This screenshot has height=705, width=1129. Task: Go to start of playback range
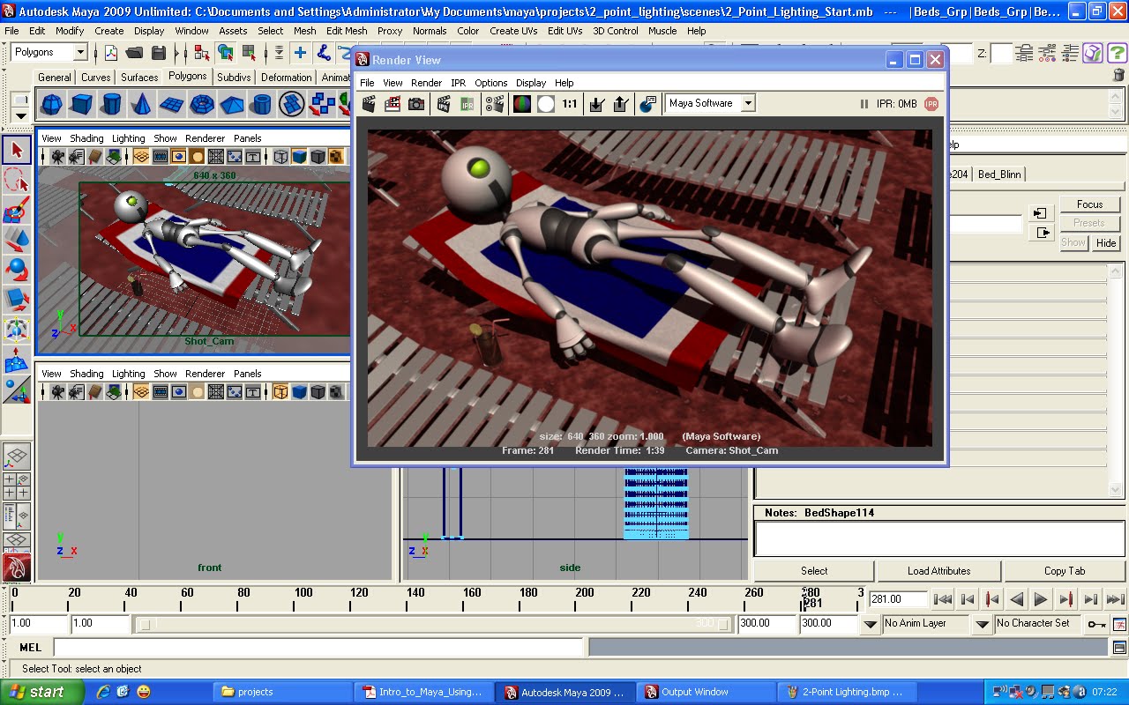[942, 599]
